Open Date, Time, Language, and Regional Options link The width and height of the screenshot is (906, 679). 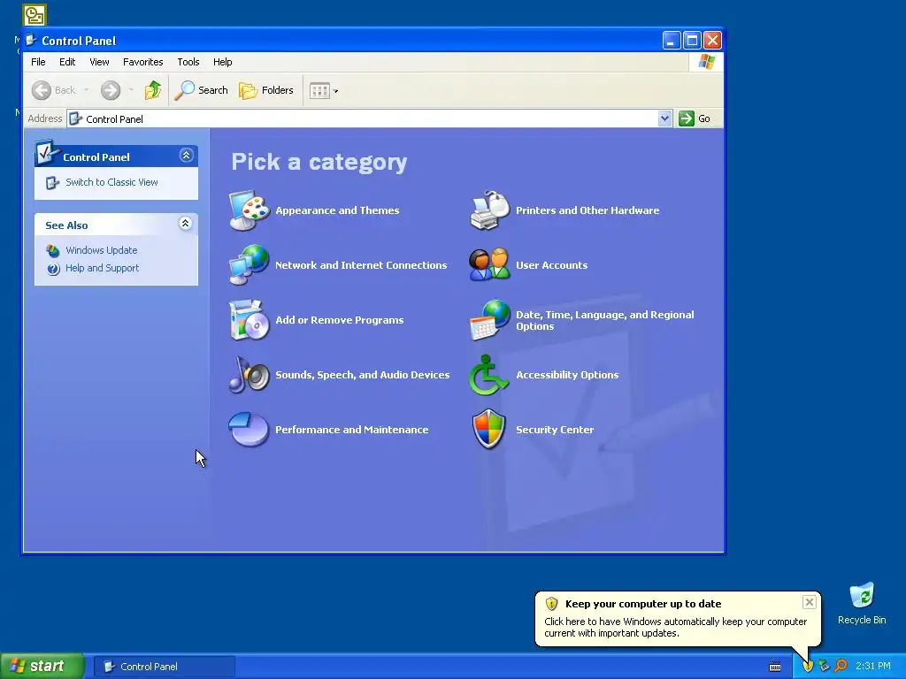pyautogui.click(x=605, y=320)
